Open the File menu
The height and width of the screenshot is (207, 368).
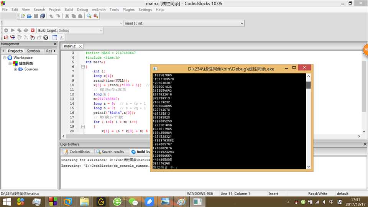[5, 10]
